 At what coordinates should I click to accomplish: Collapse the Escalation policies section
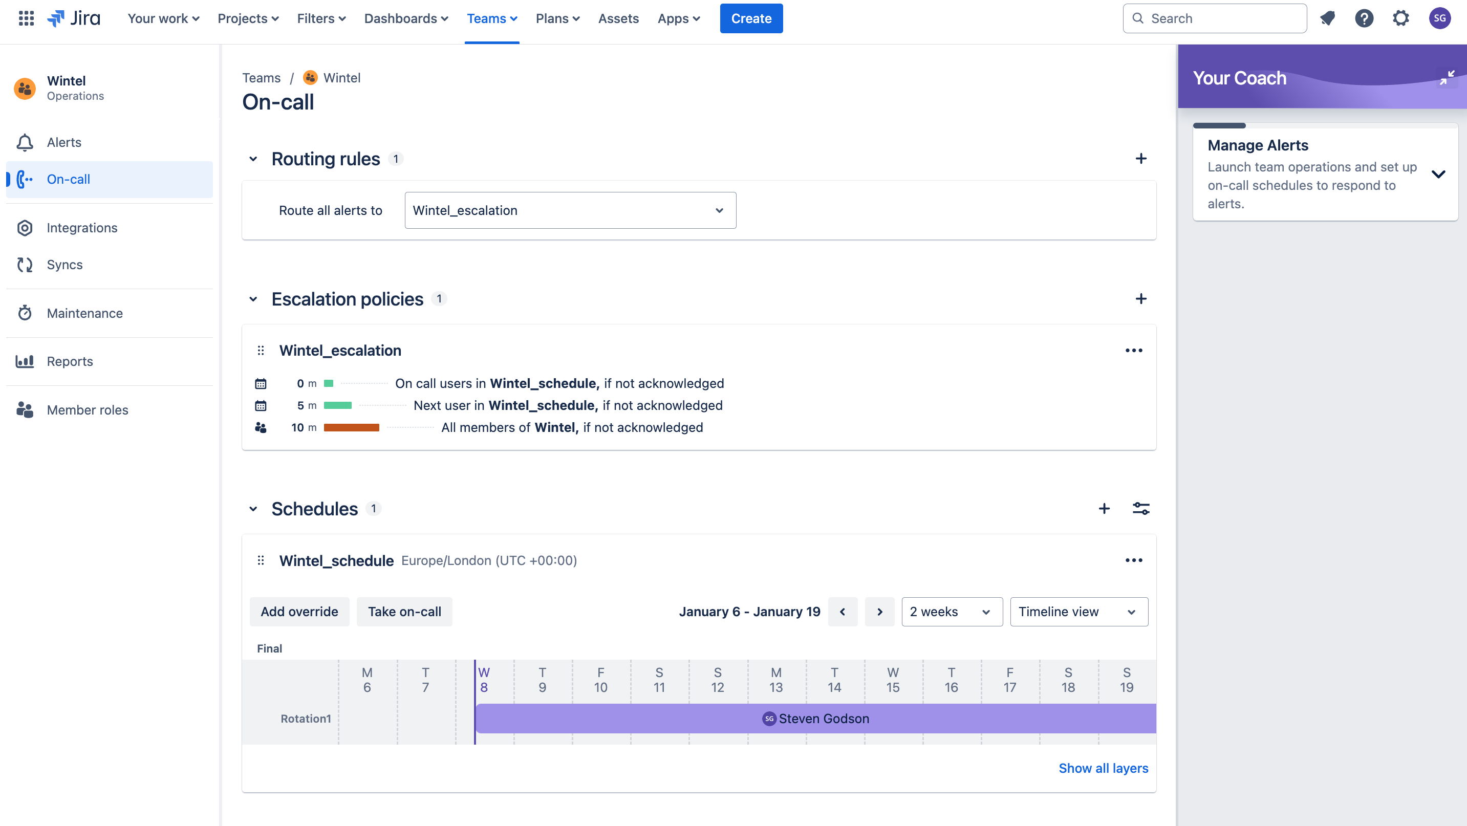click(253, 299)
